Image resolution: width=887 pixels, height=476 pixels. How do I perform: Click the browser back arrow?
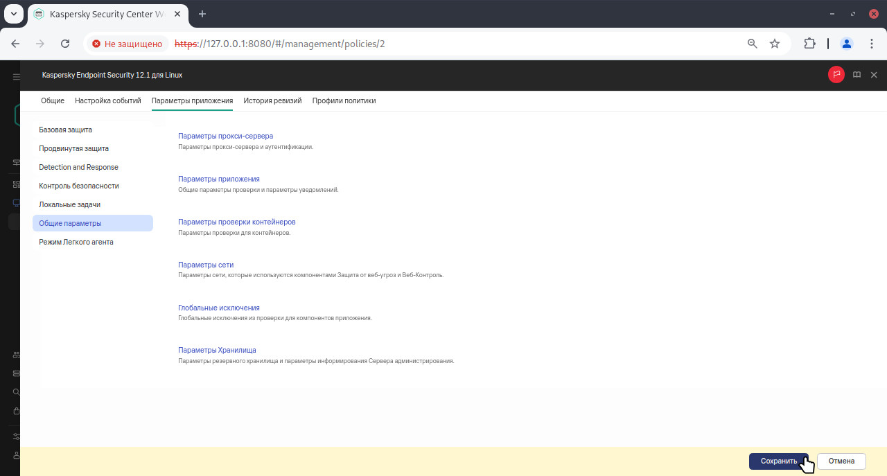(x=15, y=44)
